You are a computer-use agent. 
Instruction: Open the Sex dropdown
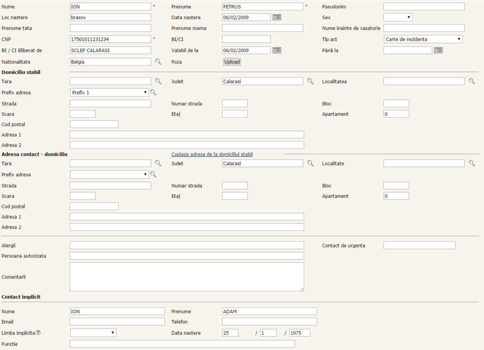[x=398, y=17]
